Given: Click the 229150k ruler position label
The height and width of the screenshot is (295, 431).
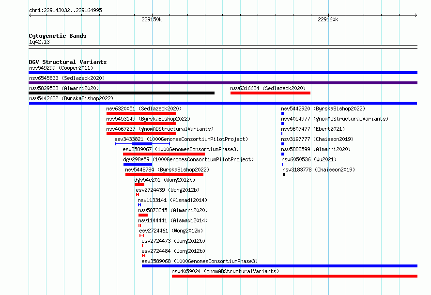Looking at the screenshot, I should (x=152, y=19).
